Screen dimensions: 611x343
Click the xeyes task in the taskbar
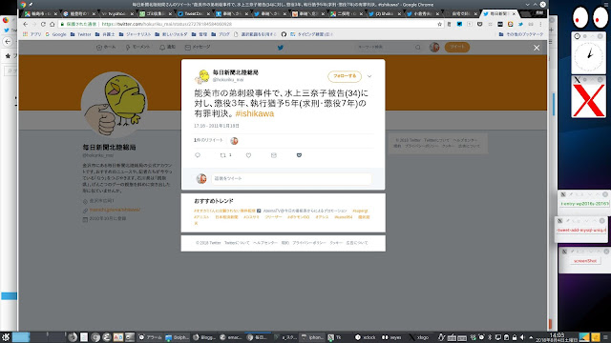click(392, 337)
